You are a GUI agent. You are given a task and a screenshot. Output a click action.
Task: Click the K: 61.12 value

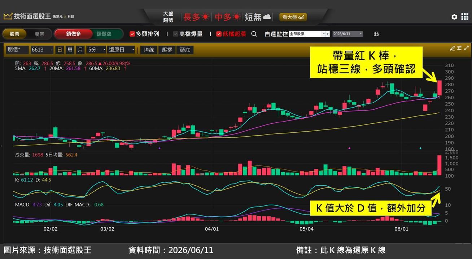[x=24, y=180]
